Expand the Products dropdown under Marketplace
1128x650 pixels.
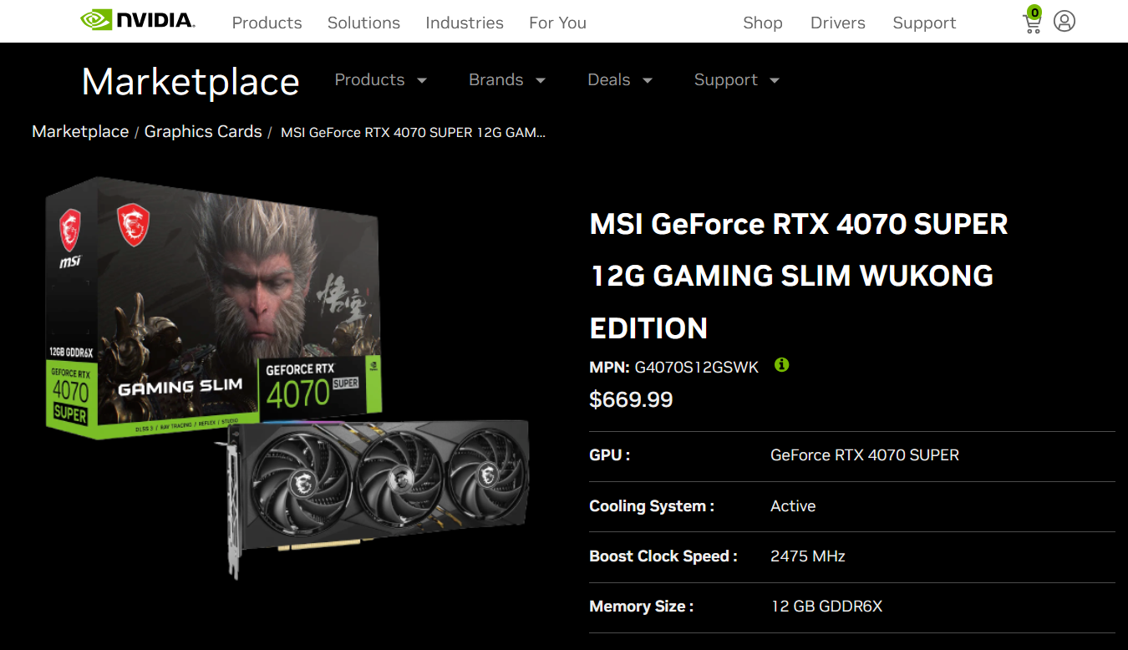point(381,79)
